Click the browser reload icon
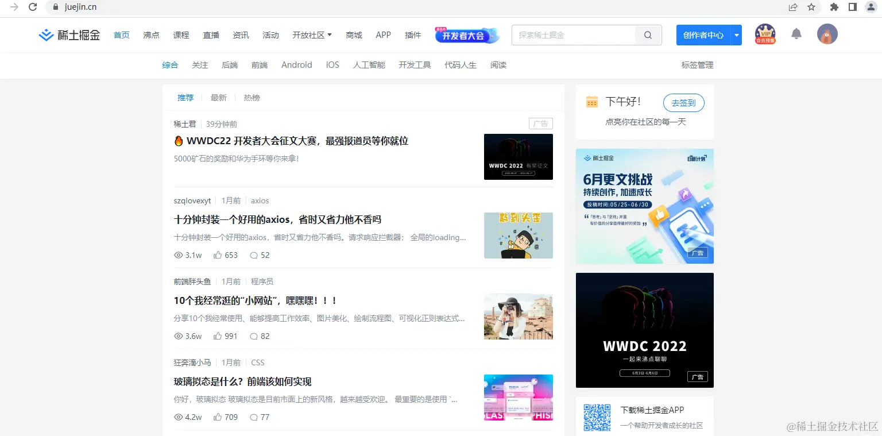 33,7
